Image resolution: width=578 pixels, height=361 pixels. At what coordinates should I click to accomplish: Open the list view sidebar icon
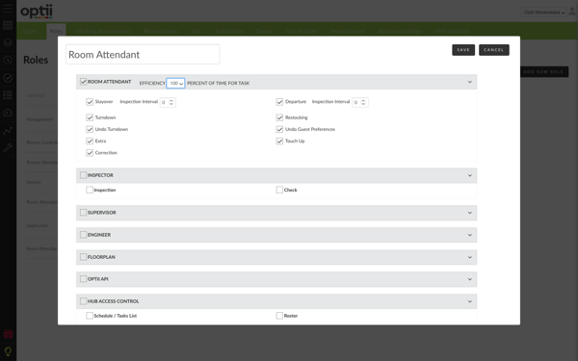point(8,95)
